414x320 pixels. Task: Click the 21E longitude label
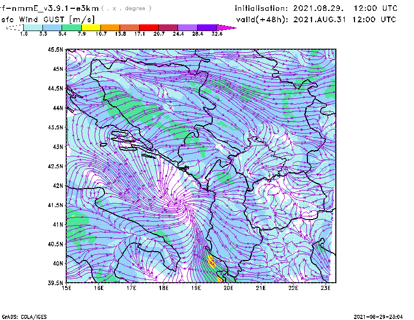(x=261, y=288)
